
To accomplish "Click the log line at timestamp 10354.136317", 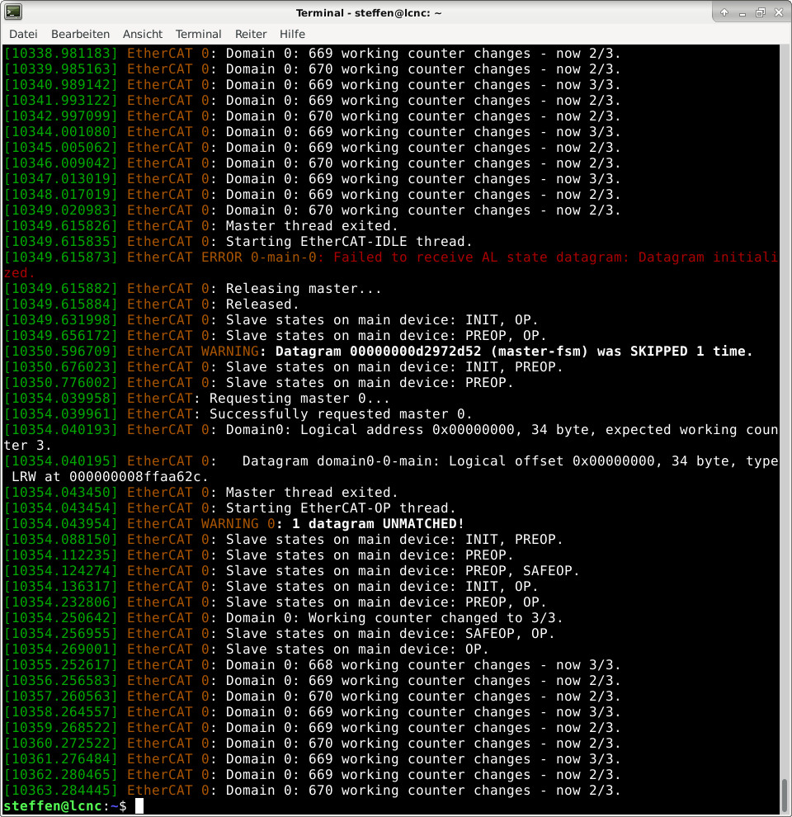I will 271,587.
